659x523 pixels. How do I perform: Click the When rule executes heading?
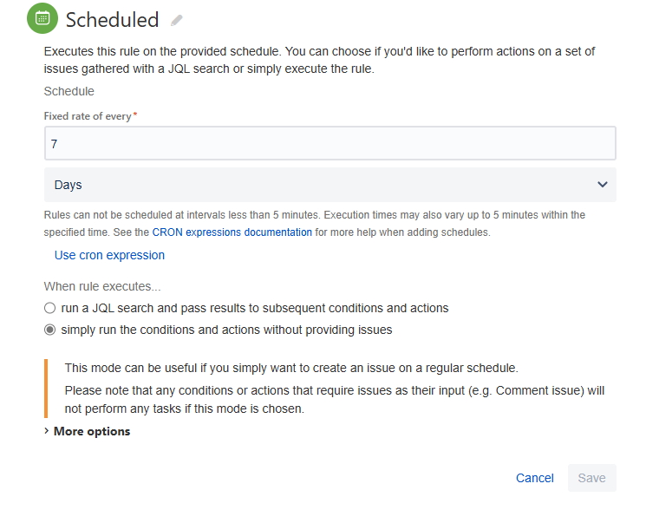[x=102, y=286]
